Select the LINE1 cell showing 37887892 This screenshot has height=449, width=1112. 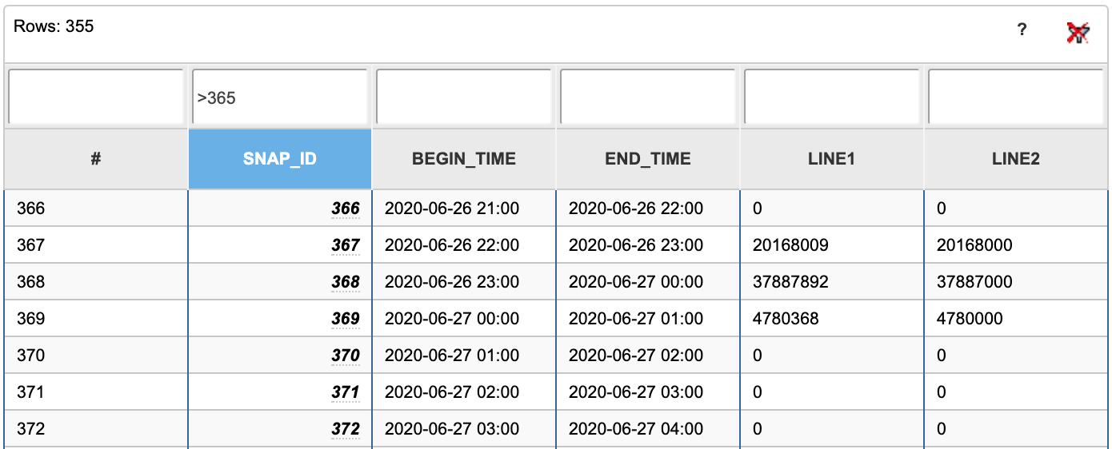click(832, 282)
